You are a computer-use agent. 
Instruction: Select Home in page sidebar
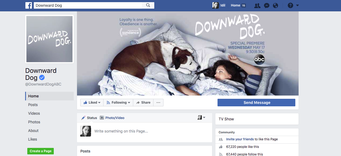[49, 96]
